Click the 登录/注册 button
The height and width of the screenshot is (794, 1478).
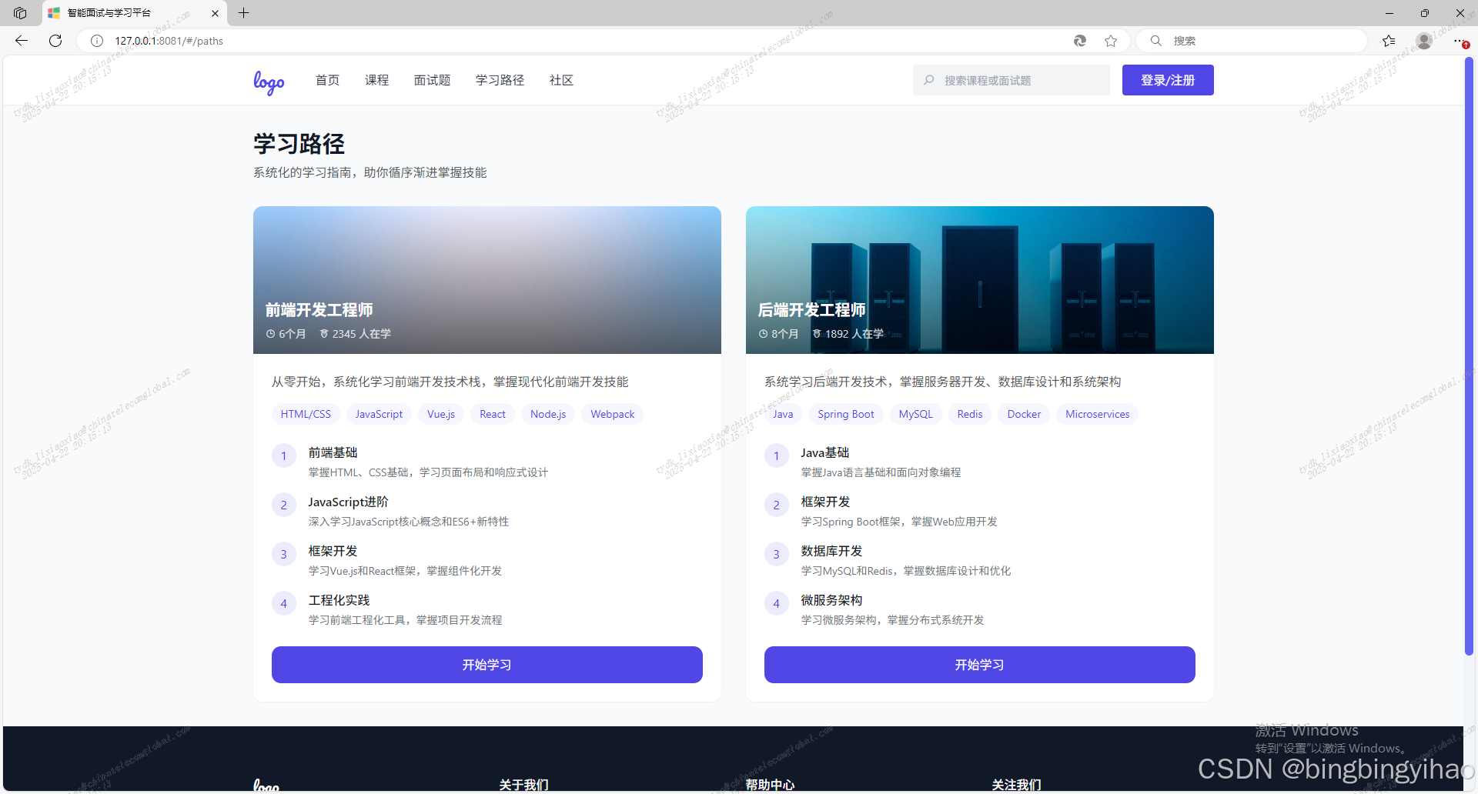(x=1168, y=80)
